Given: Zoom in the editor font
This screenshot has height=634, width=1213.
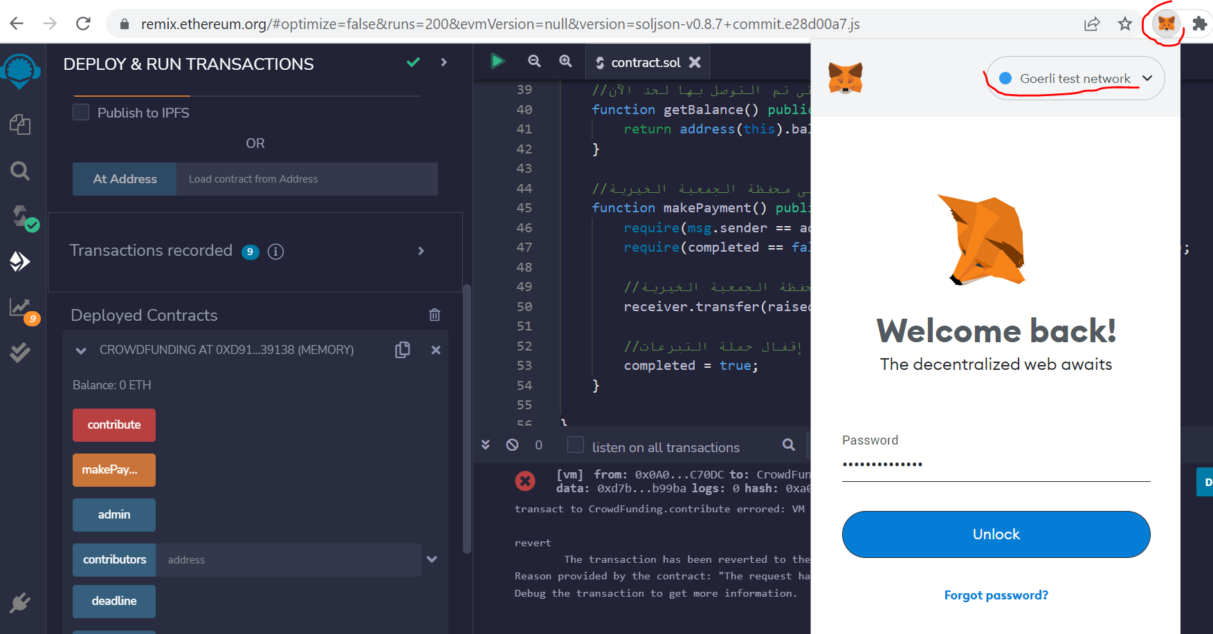Looking at the screenshot, I should (x=565, y=62).
